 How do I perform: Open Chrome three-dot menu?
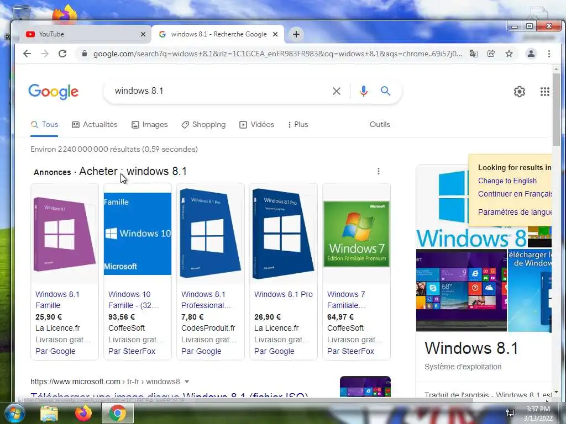point(549,54)
